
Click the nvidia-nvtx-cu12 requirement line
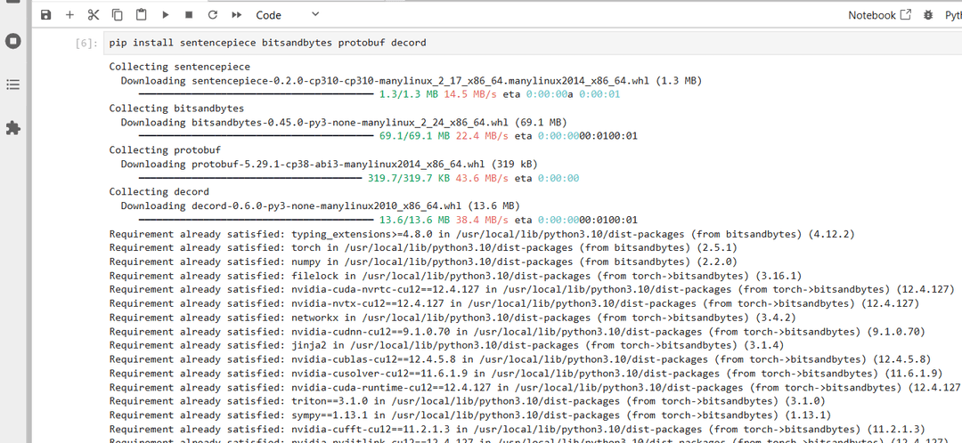click(x=514, y=303)
